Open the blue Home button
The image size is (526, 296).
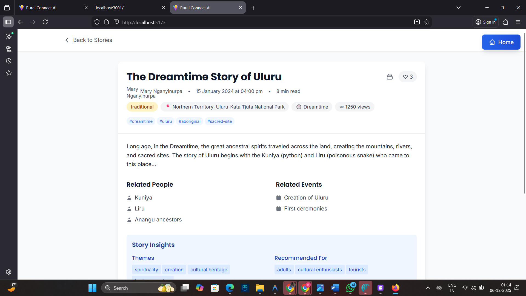click(501, 42)
